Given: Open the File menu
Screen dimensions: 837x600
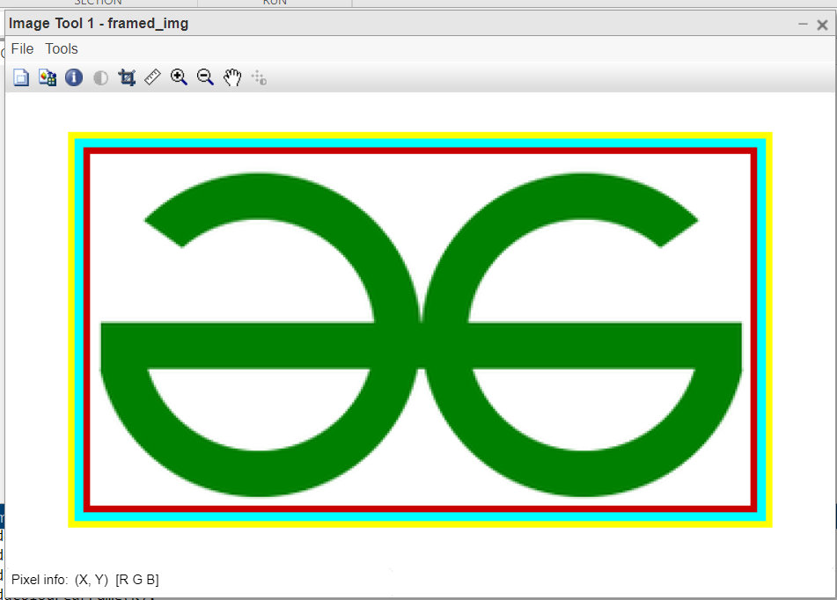Looking at the screenshot, I should pyautogui.click(x=22, y=49).
